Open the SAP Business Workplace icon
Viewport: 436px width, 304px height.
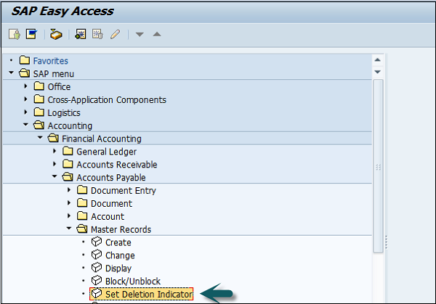(x=56, y=34)
